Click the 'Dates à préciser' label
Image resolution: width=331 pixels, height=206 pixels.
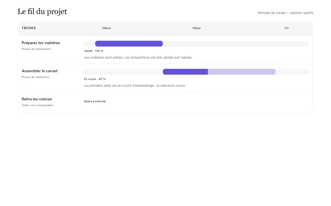95,101
